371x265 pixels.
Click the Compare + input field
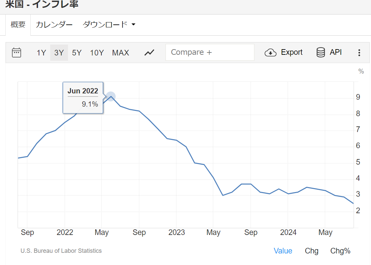point(210,52)
